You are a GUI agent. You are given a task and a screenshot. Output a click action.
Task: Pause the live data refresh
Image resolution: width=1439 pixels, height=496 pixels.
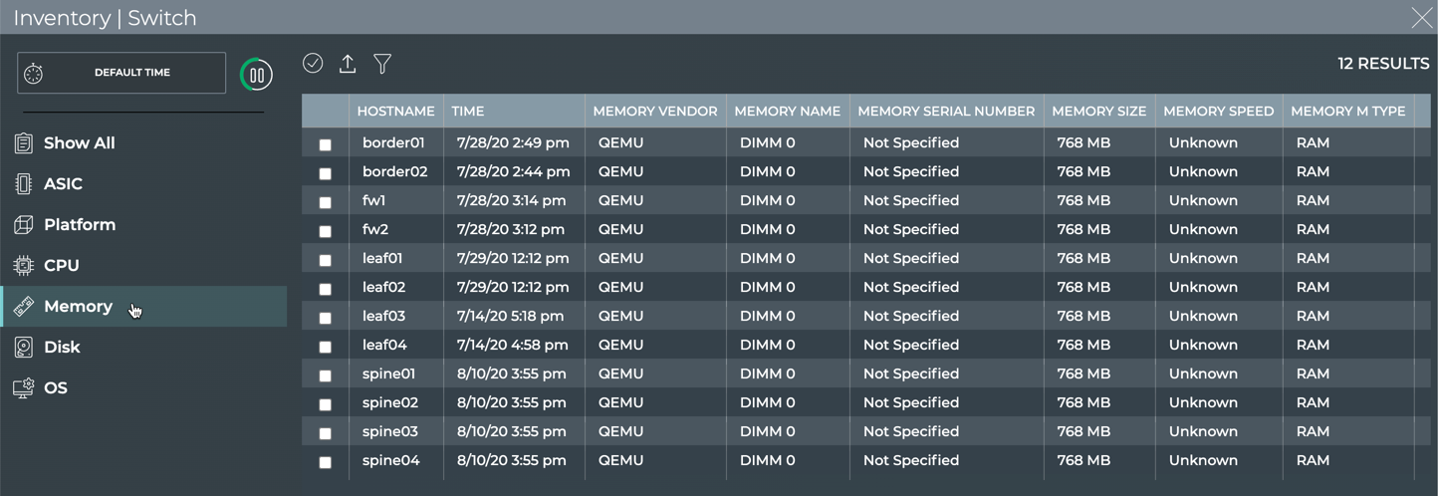257,75
